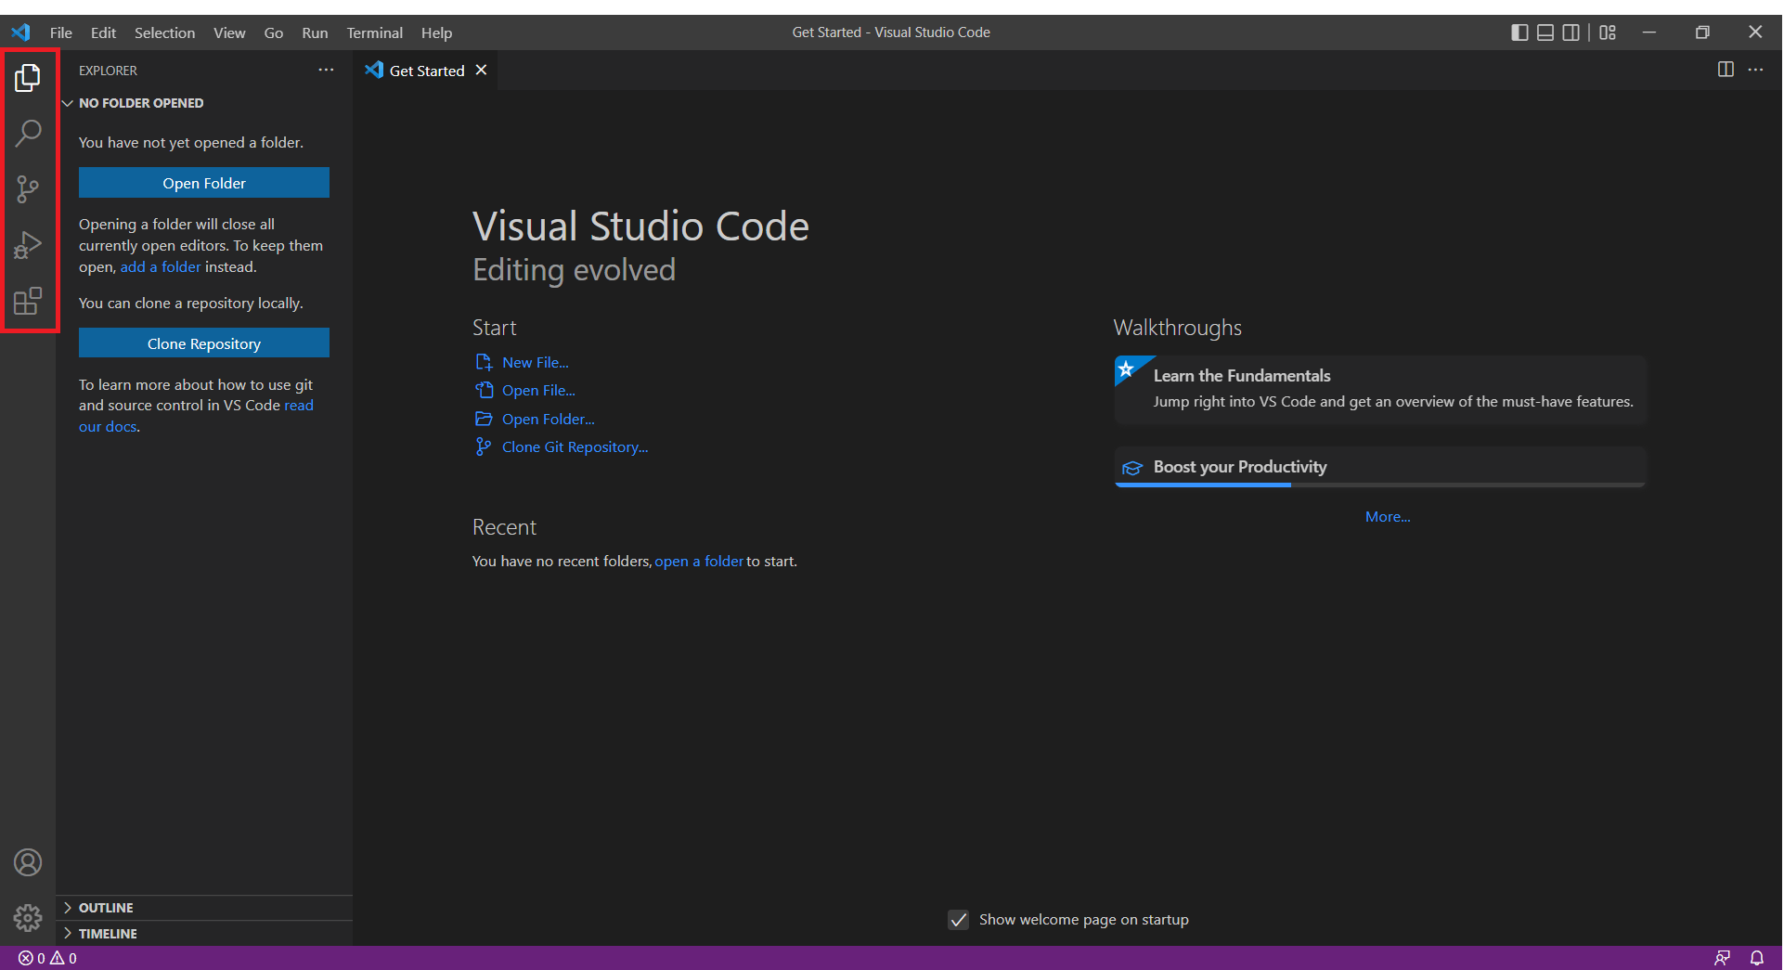Screen dimensions: 1784x970
Task: Click the Clone Git Repository link
Action: pos(575,447)
